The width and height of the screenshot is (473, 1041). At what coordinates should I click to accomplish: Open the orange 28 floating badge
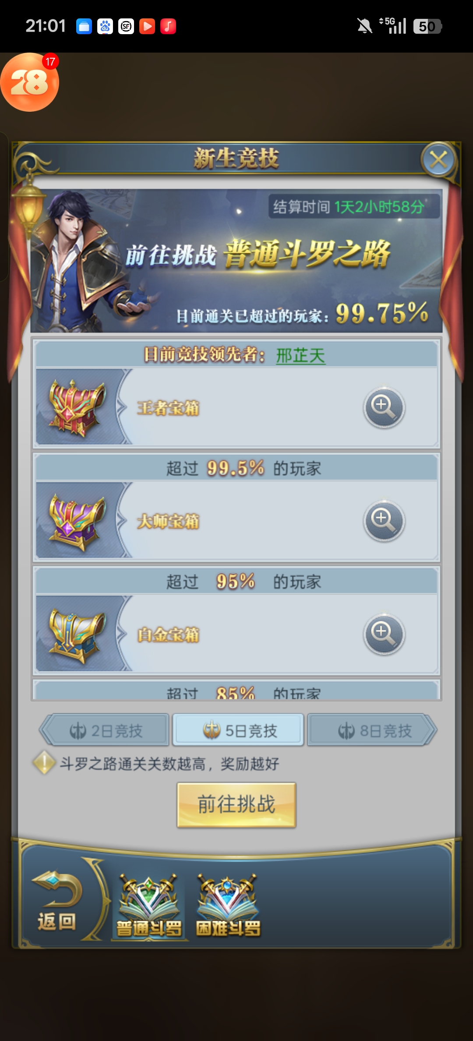[x=29, y=82]
